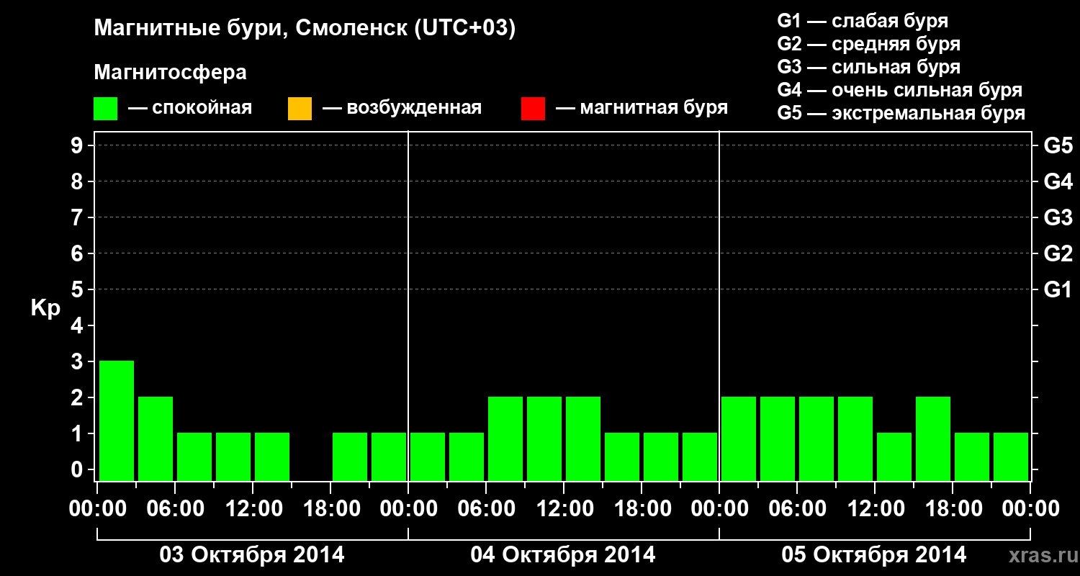Click the G5 label on right axis
The image size is (1080, 576).
(x=1058, y=145)
